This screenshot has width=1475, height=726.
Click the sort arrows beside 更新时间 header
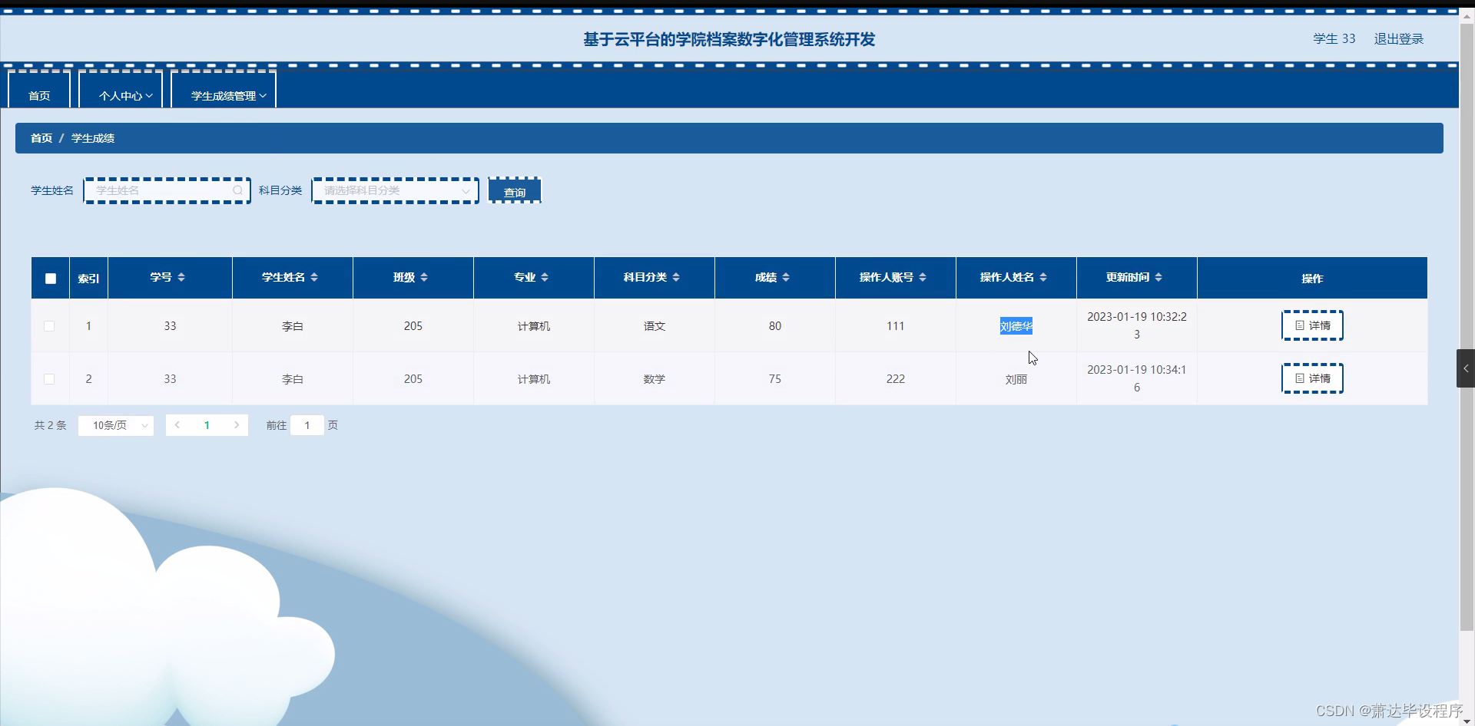click(1158, 277)
